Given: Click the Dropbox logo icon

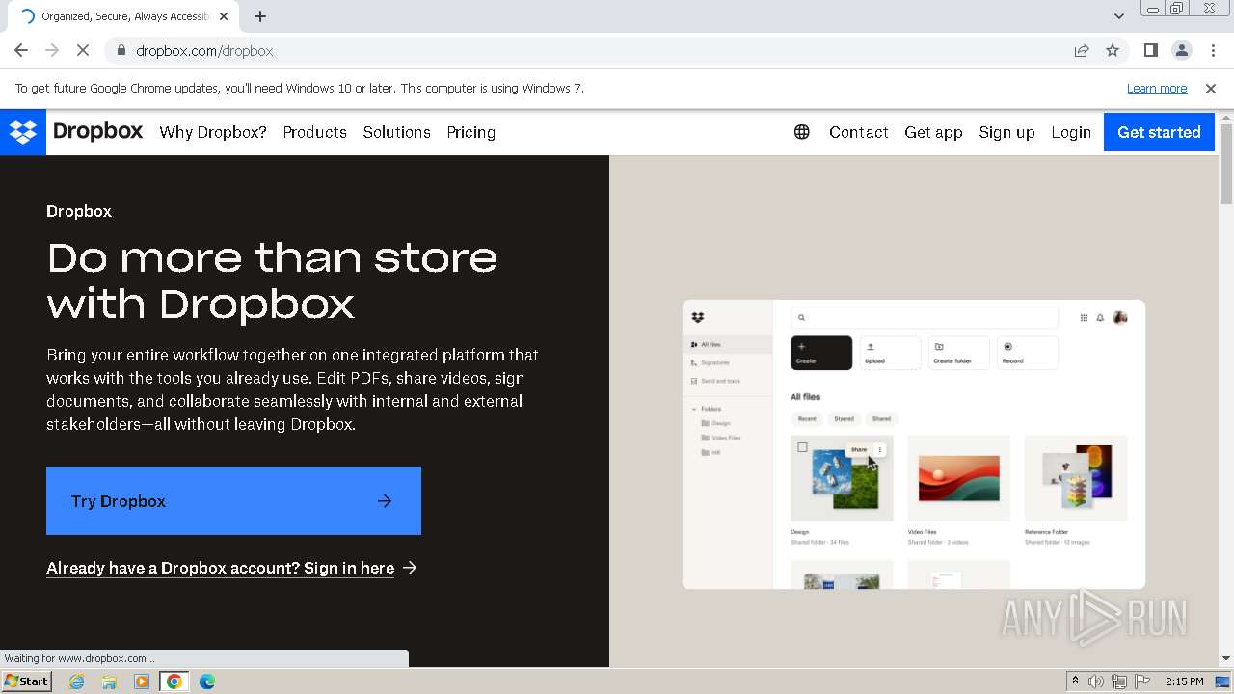Looking at the screenshot, I should pos(22,132).
